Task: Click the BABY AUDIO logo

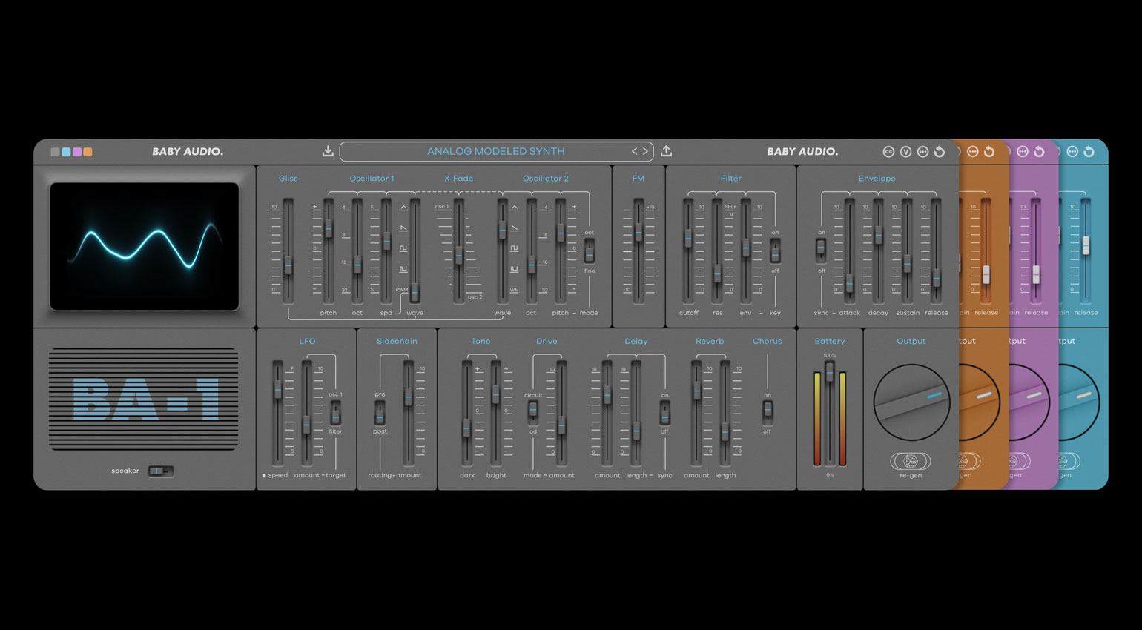Action: click(x=188, y=151)
